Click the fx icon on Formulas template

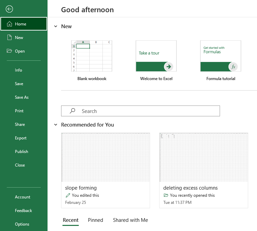coord(233,66)
